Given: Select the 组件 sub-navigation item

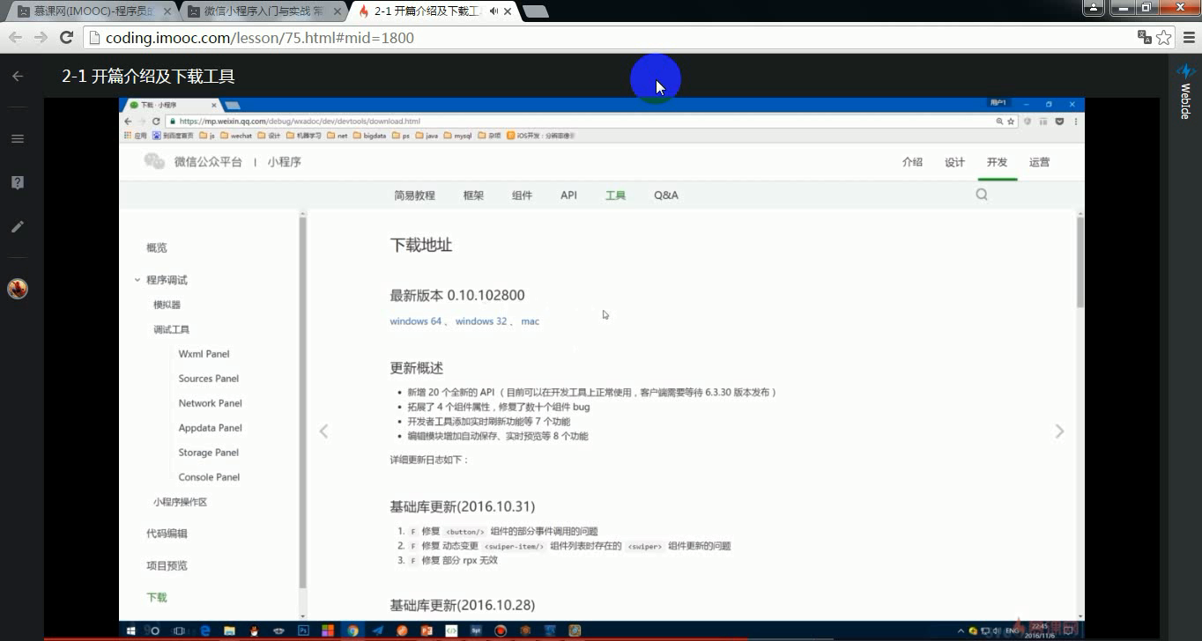Looking at the screenshot, I should tap(522, 195).
